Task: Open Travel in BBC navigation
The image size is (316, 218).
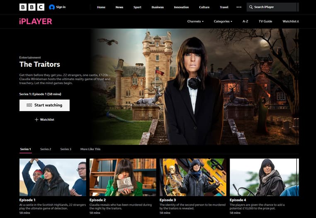Action: click(224, 7)
